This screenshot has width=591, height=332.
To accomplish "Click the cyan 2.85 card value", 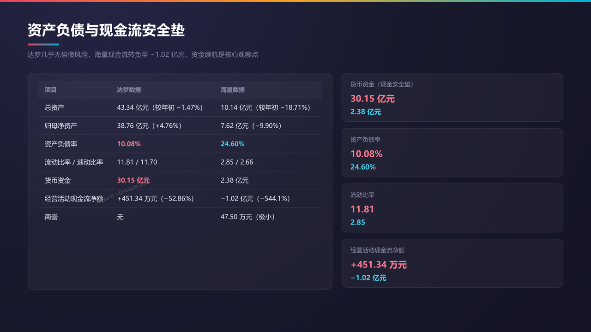I will (x=358, y=222).
